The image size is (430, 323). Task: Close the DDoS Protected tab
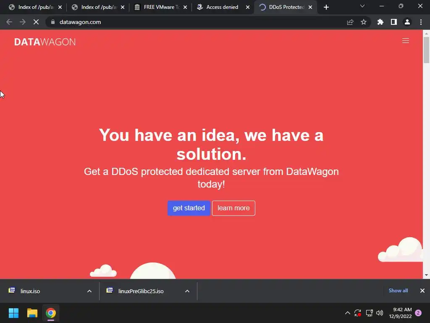pyautogui.click(x=310, y=7)
